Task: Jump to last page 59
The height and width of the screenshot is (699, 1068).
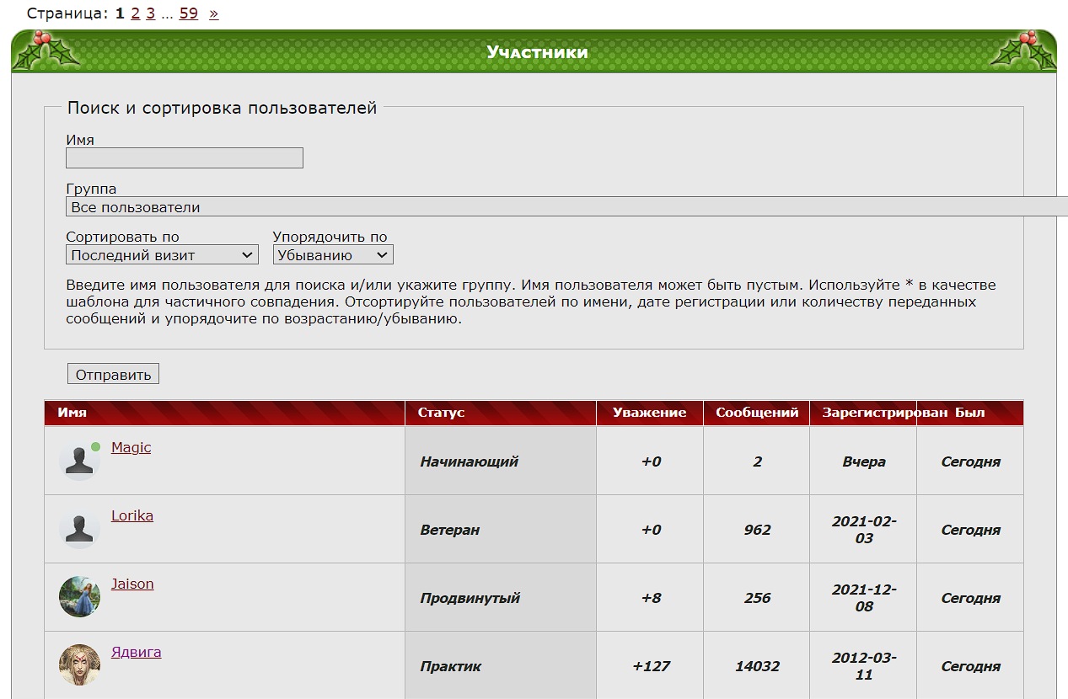Action: (x=189, y=13)
